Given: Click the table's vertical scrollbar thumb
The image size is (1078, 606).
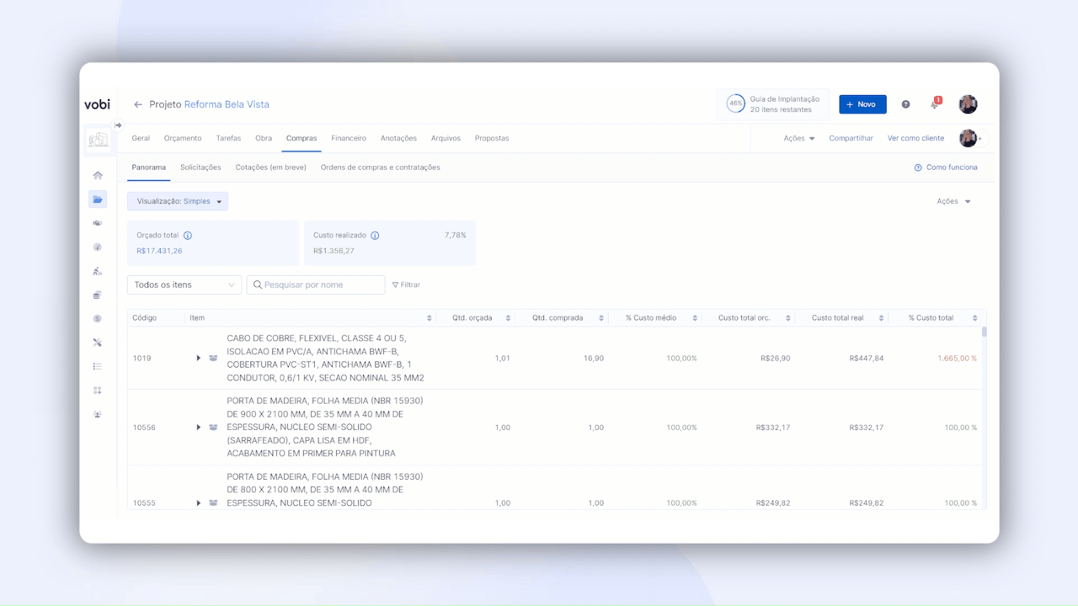Looking at the screenshot, I should 984,332.
